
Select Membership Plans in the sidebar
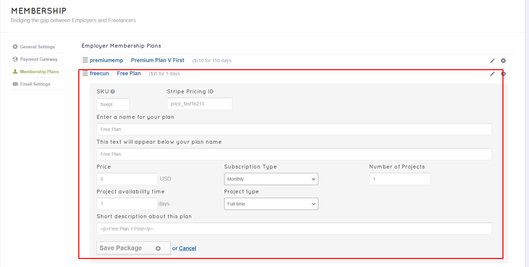click(39, 72)
